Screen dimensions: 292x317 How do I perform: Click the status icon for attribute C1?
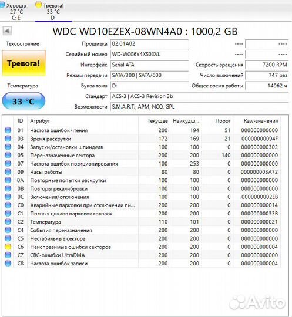pyautogui.click(x=8, y=213)
